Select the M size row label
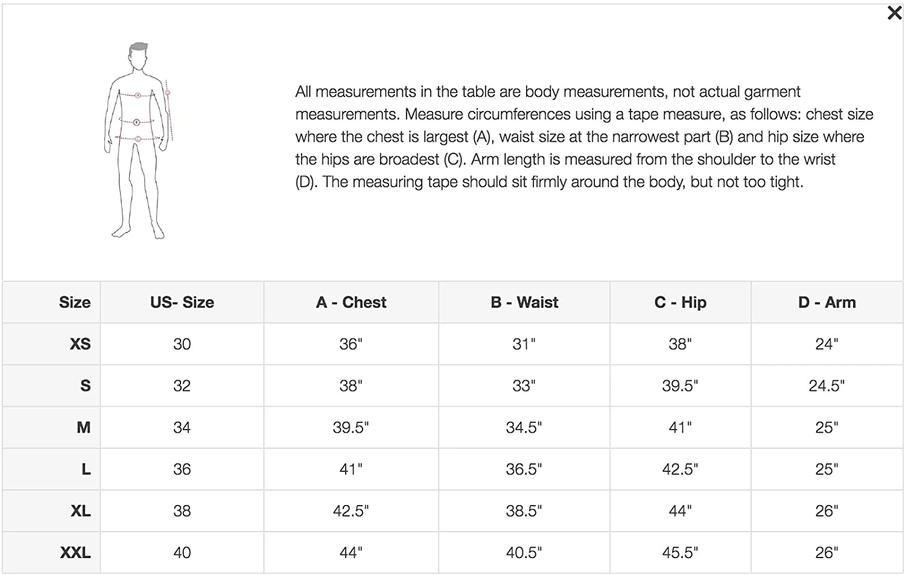905x575 pixels. pyautogui.click(x=83, y=427)
